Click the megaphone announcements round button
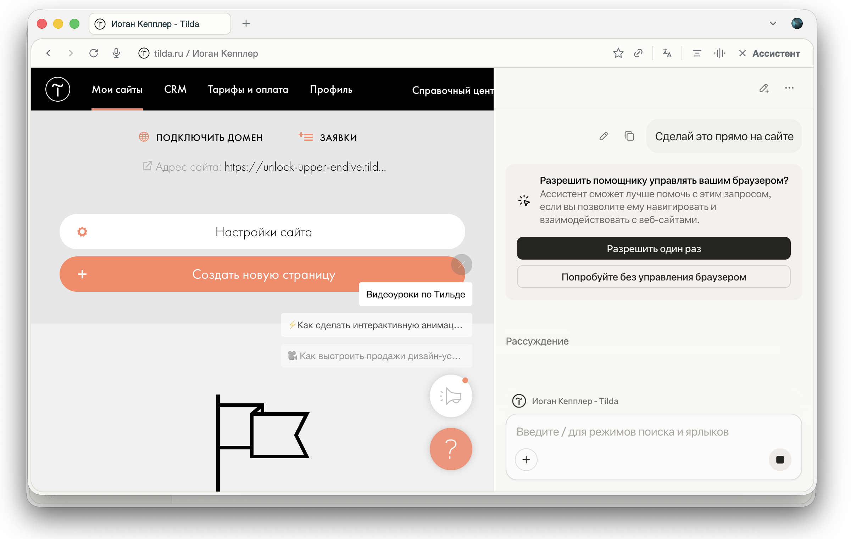Viewport: 856px width, 539px height. 451,396
